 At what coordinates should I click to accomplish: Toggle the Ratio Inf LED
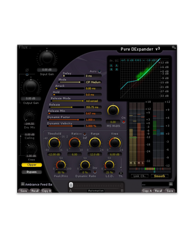pyautogui.click(x=85, y=134)
